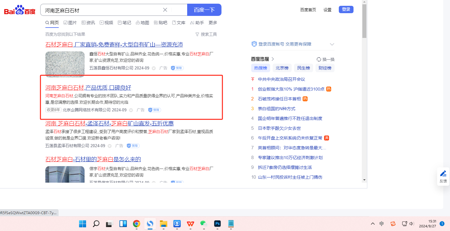Refresh hot searches with 换一换

pos(325,59)
